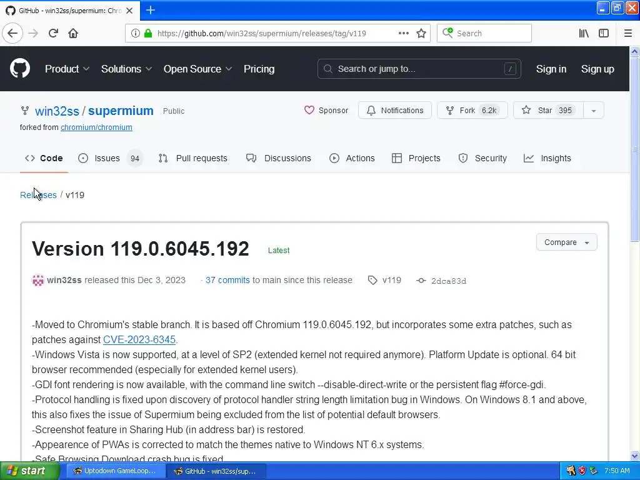The image size is (640, 480).
Task: Open the Projects tab
Action: (416, 158)
